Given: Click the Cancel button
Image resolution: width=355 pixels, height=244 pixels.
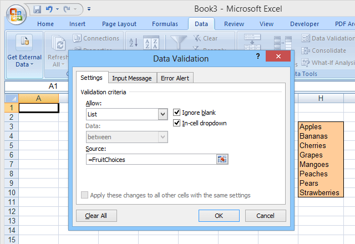Looking at the screenshot, I should [266, 216].
